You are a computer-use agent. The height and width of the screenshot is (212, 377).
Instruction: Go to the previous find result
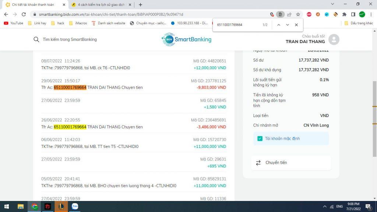point(279,25)
